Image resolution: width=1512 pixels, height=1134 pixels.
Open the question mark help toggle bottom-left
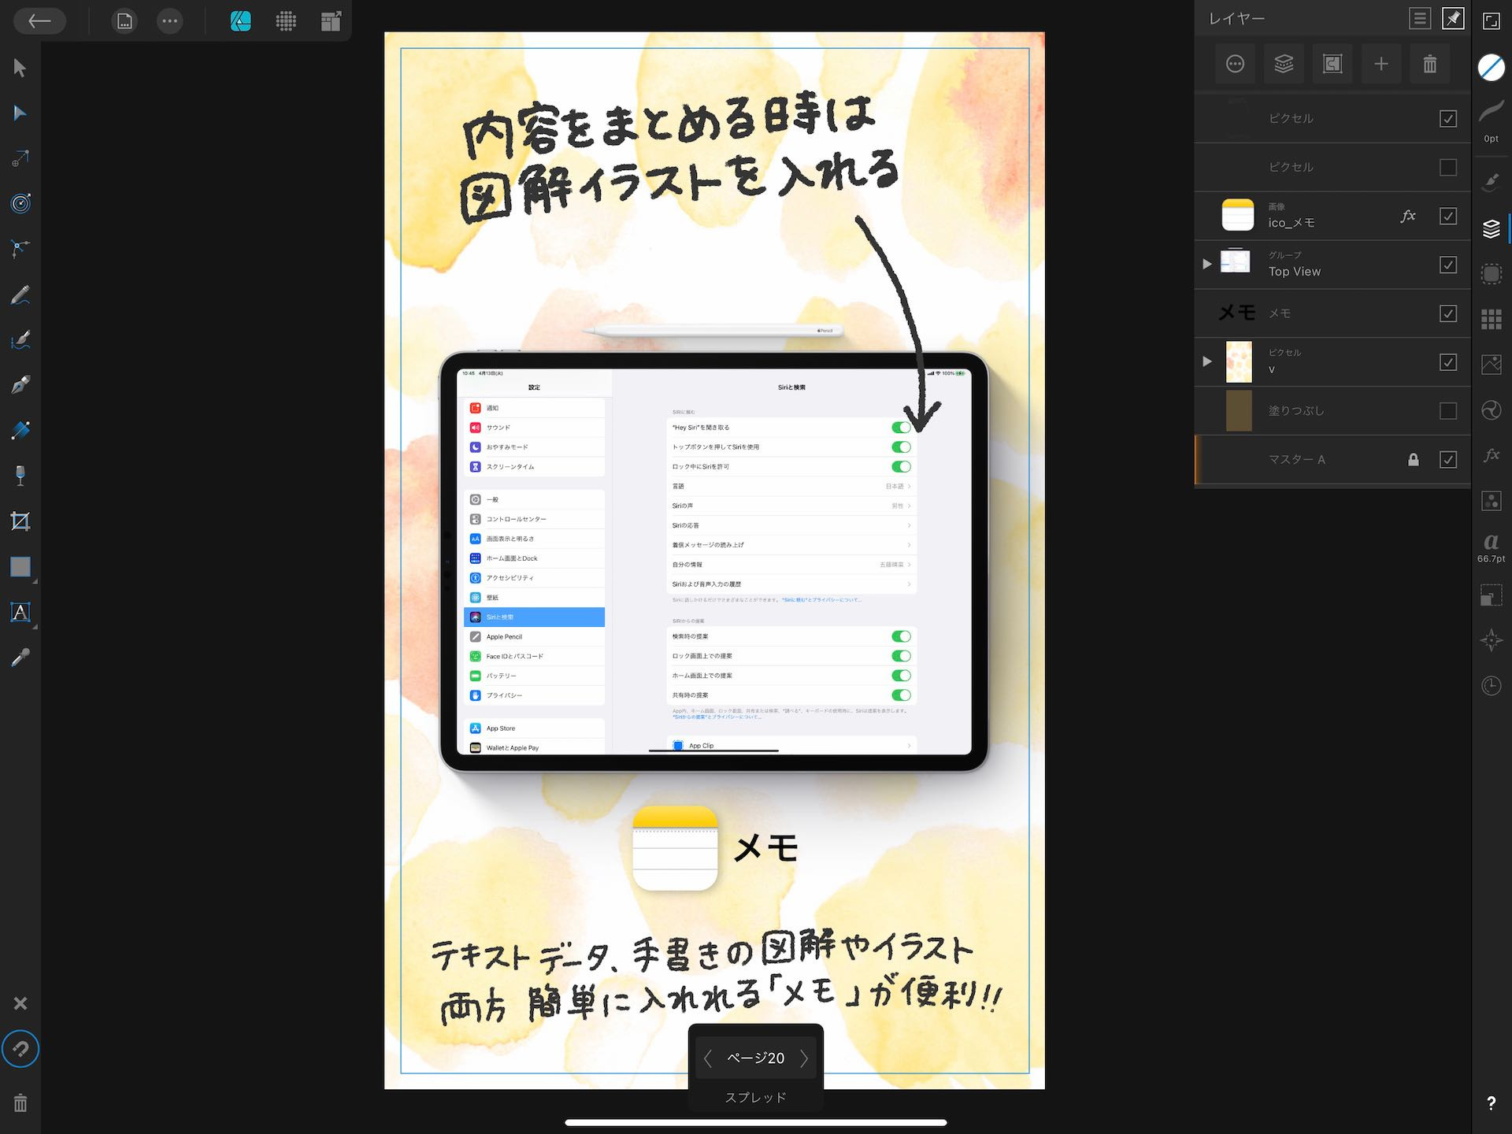pos(20,1049)
